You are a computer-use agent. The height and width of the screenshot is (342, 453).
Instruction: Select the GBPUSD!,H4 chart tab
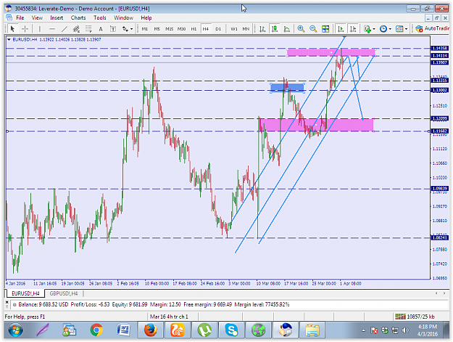click(x=64, y=293)
